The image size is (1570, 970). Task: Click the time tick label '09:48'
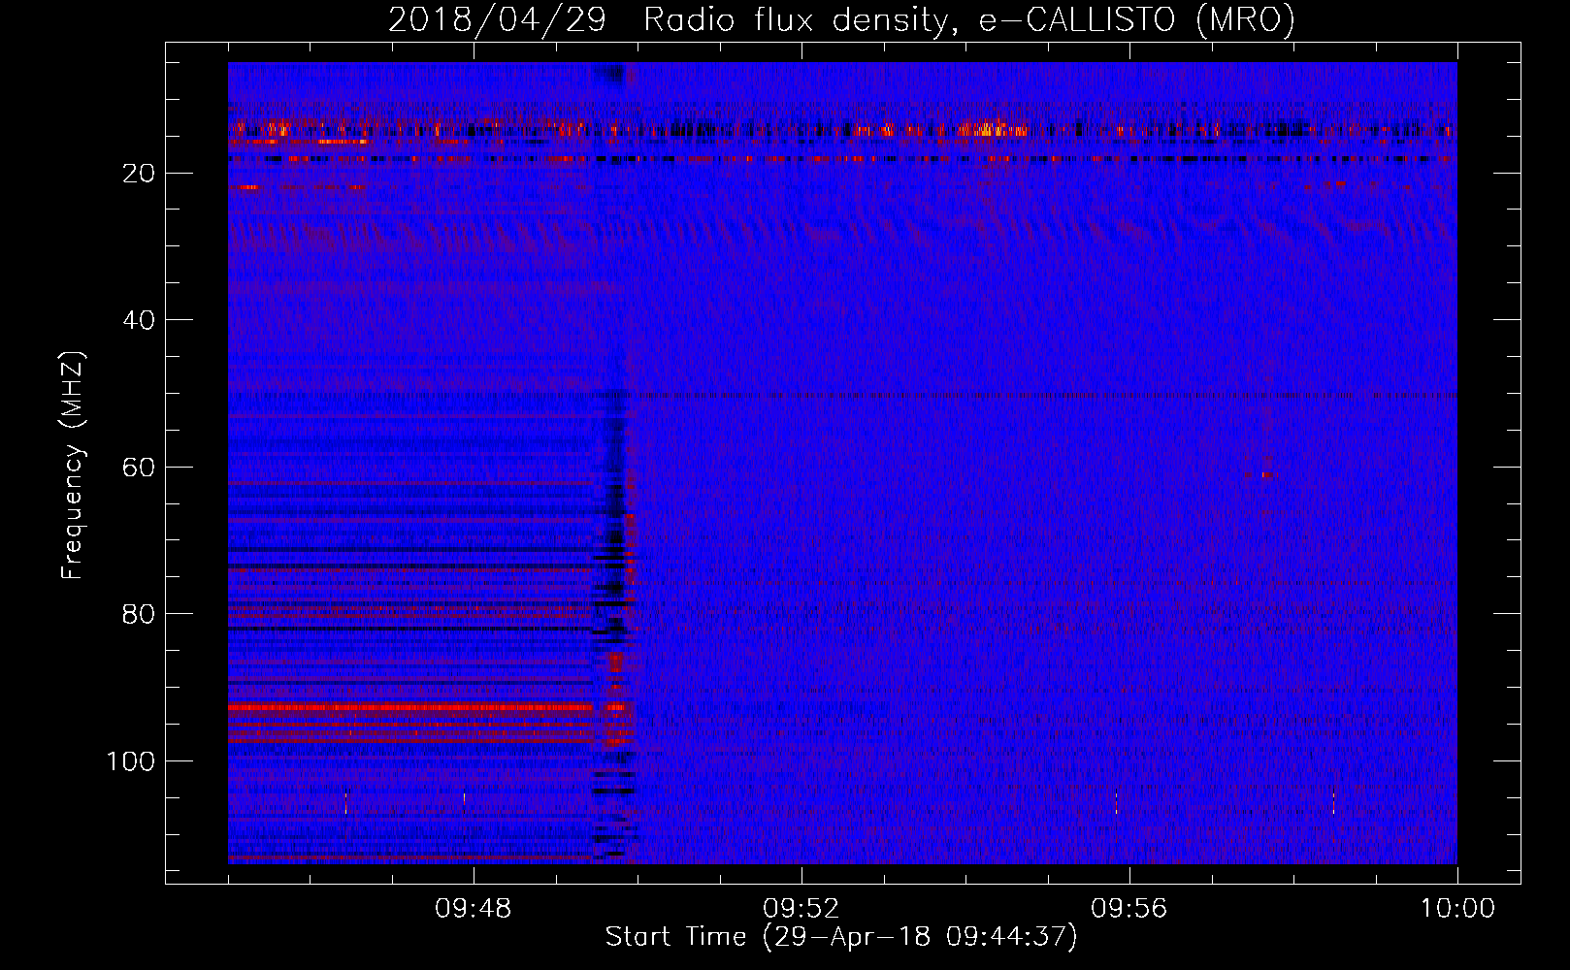(x=474, y=909)
